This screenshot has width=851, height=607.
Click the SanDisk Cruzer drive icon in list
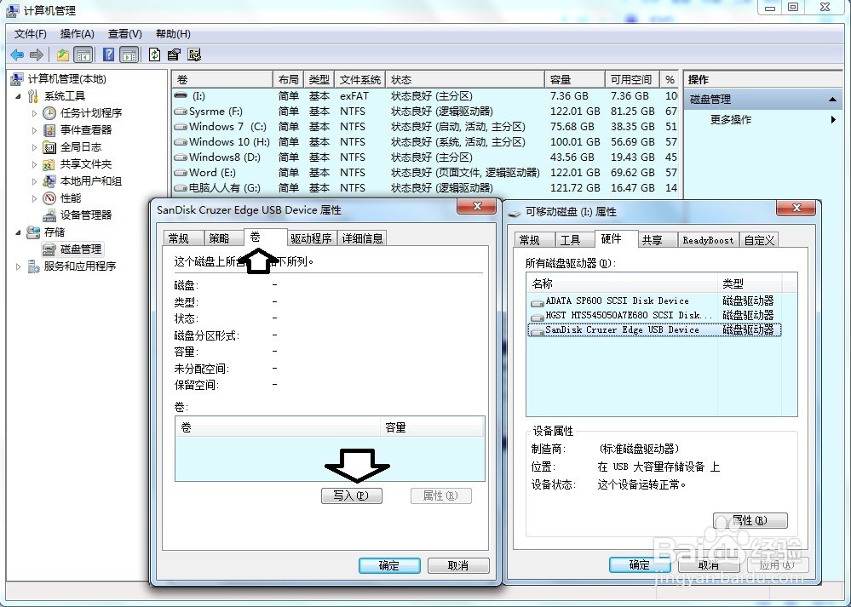(538, 331)
